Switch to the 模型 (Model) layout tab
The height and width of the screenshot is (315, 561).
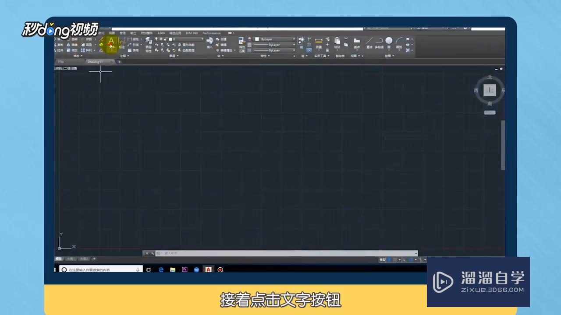coord(59,259)
